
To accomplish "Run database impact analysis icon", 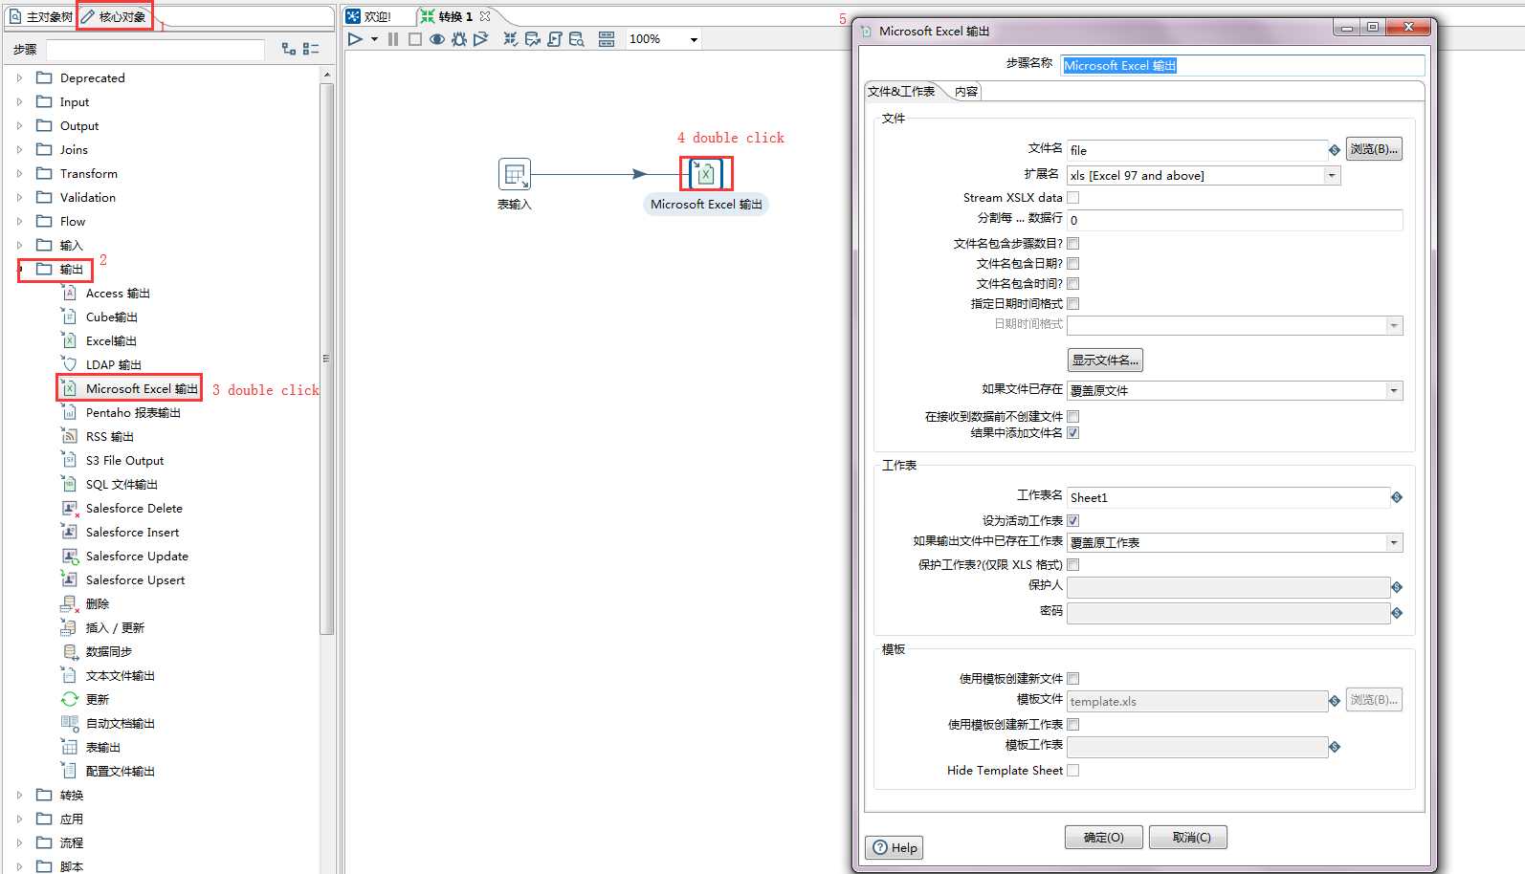I will click(x=533, y=39).
